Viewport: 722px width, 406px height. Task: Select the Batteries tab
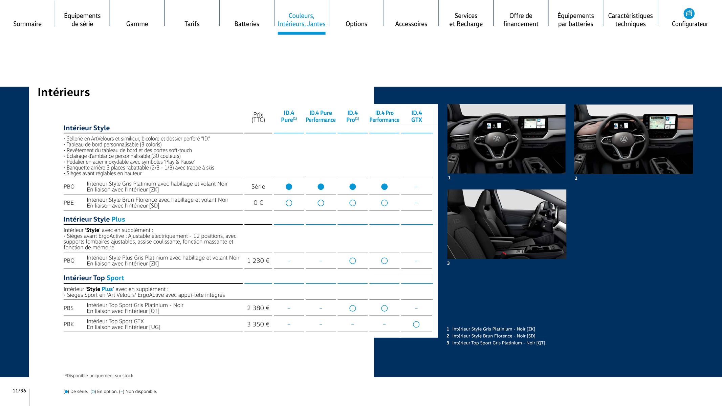pyautogui.click(x=247, y=24)
